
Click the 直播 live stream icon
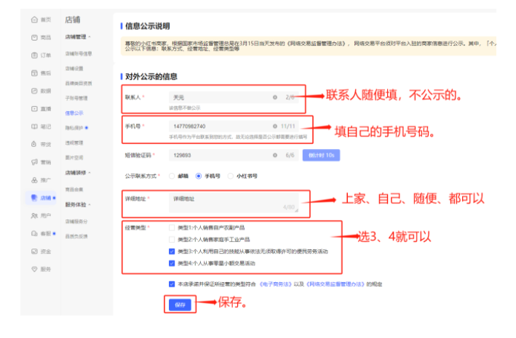(34, 108)
